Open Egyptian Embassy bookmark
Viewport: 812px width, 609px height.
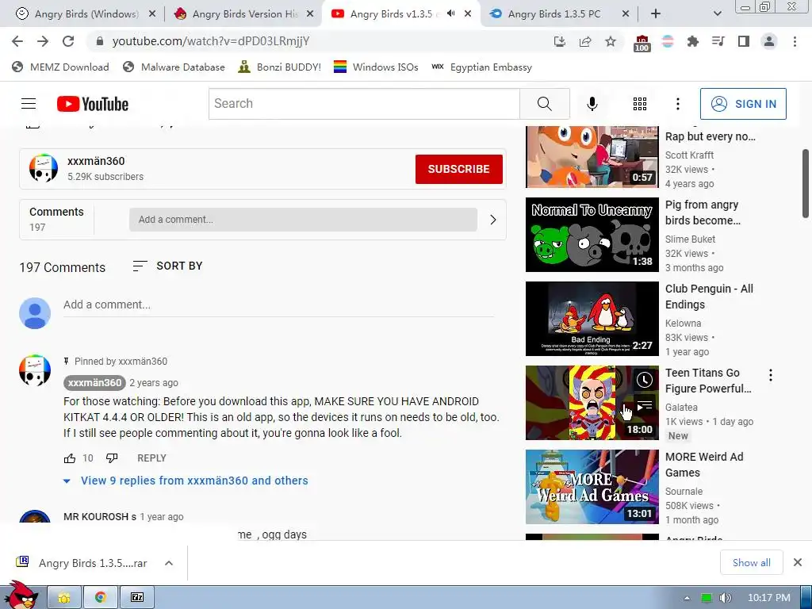pos(481,67)
